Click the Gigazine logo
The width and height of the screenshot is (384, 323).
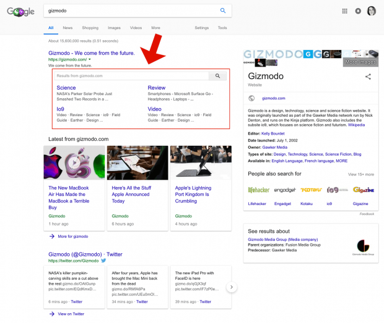[x=364, y=190]
